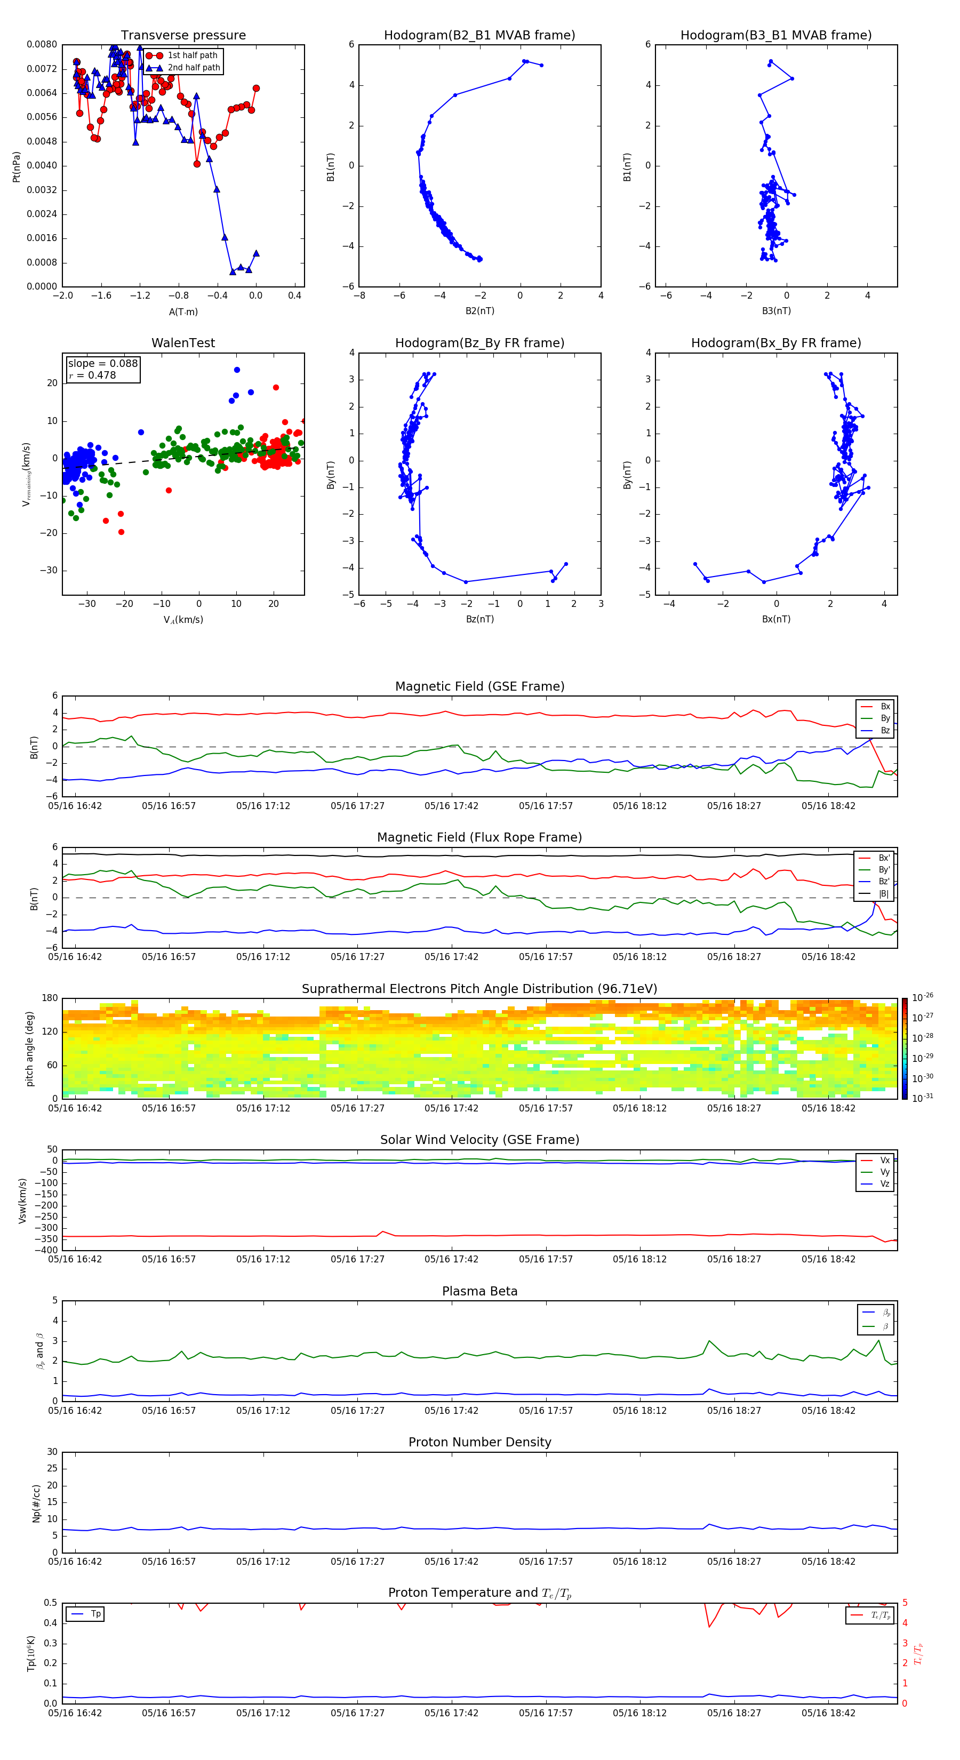The height and width of the screenshot is (1760, 960).
Task: Click the 'Hodogram(B2_B1 MVAB frame)' title
Action: 479,35
